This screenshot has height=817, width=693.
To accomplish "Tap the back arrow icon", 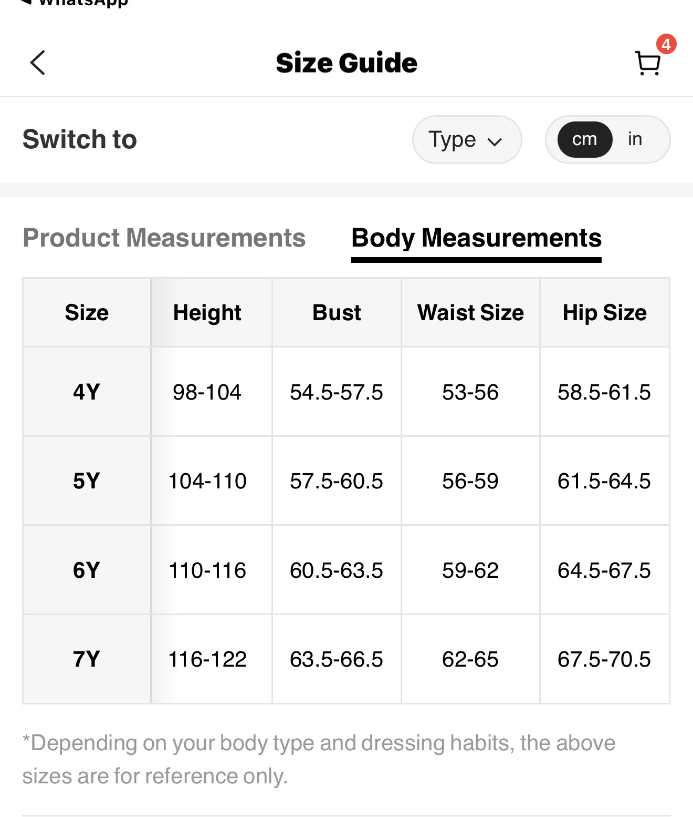I will tap(38, 63).
